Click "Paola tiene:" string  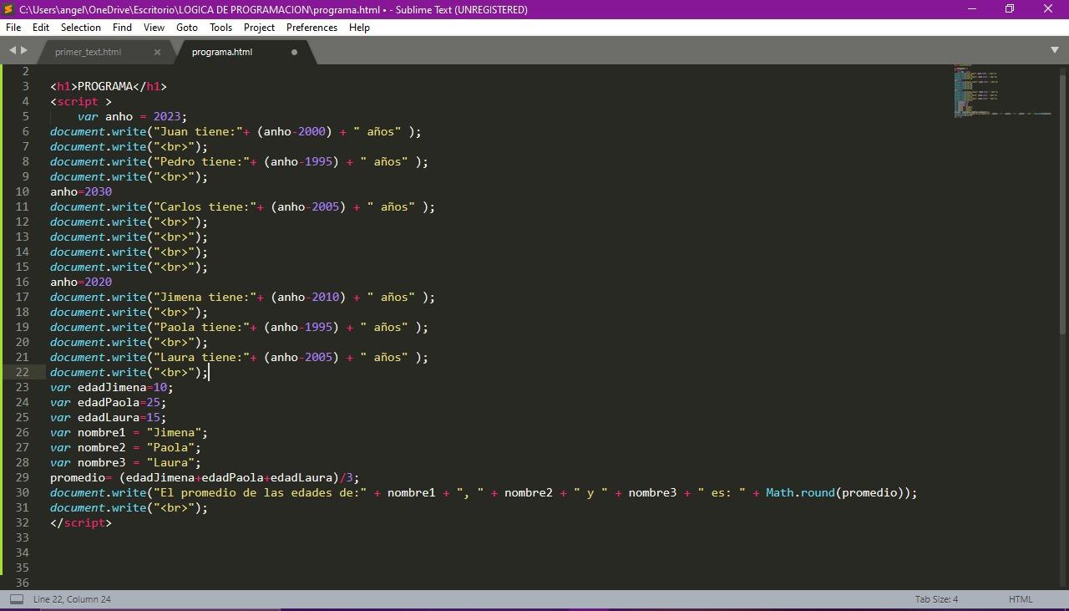click(x=201, y=327)
